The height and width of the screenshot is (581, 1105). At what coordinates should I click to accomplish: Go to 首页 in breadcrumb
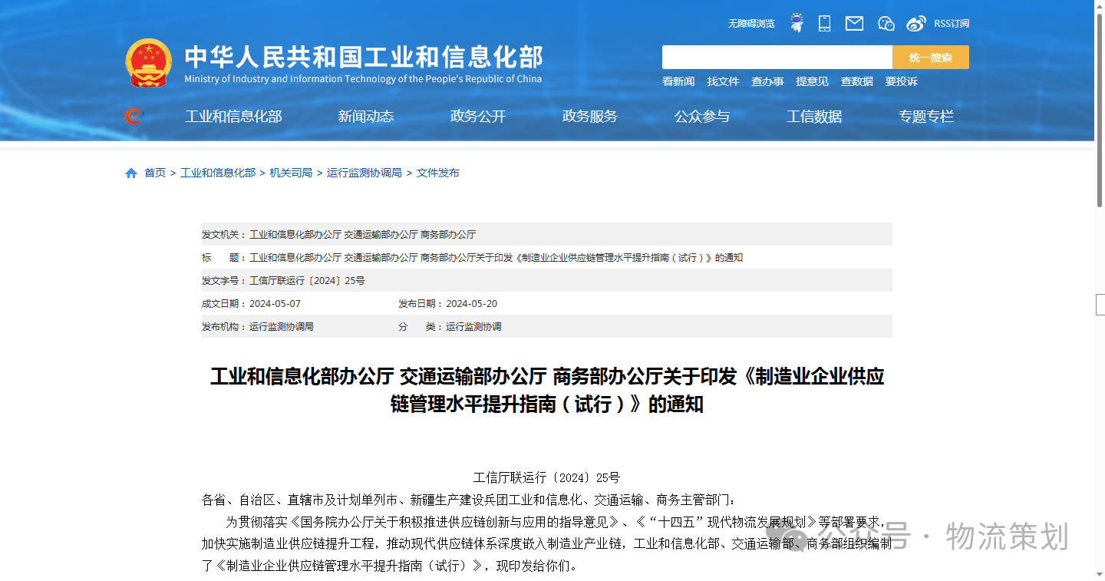click(x=155, y=173)
